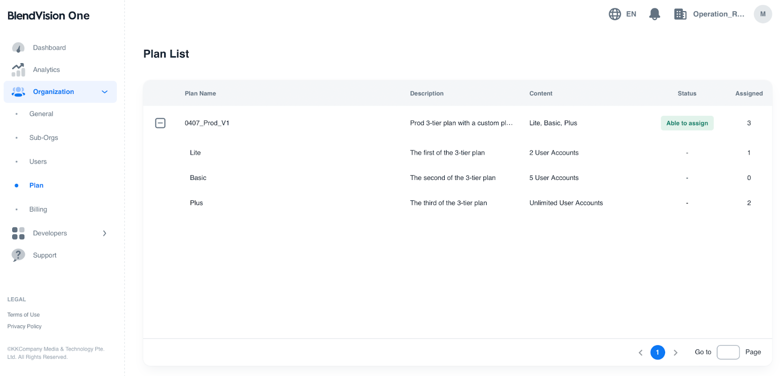Go to Sub-Orgs section

click(x=43, y=138)
